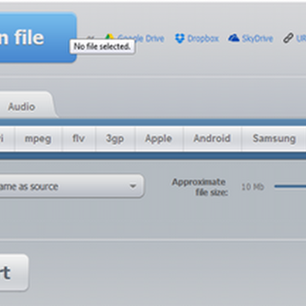Viewport: 306px width, 306px height.
Task: Click the file size slider track
Action: (290, 187)
